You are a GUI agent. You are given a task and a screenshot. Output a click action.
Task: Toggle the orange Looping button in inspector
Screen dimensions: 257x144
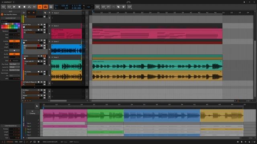click(14, 41)
